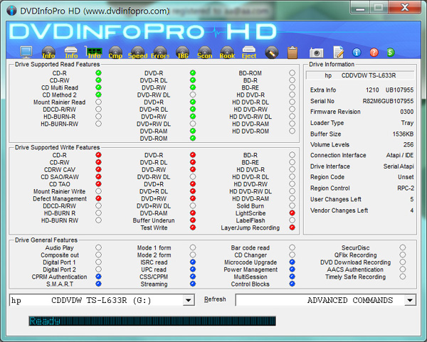Click the Eject drive icon
The image size is (427, 342).
click(x=249, y=52)
